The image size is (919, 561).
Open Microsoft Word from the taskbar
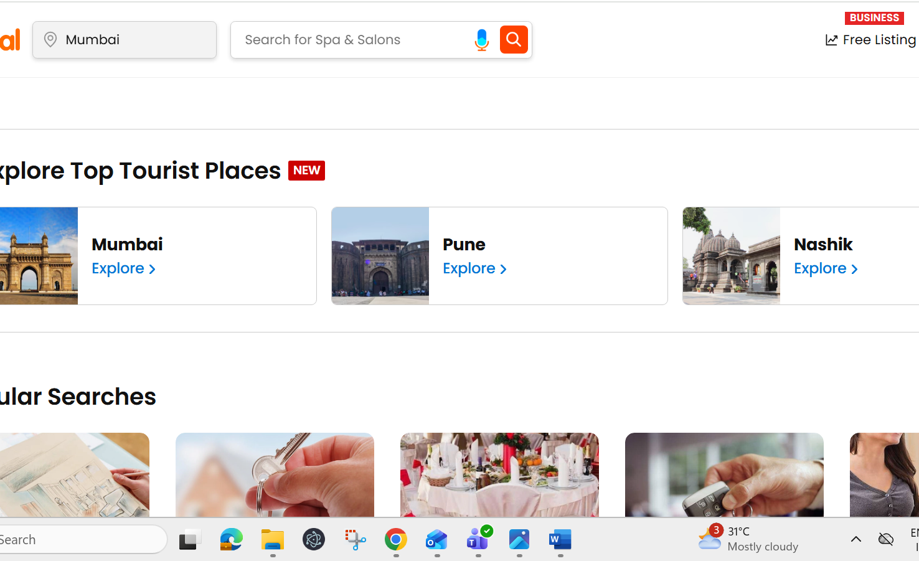tap(560, 539)
